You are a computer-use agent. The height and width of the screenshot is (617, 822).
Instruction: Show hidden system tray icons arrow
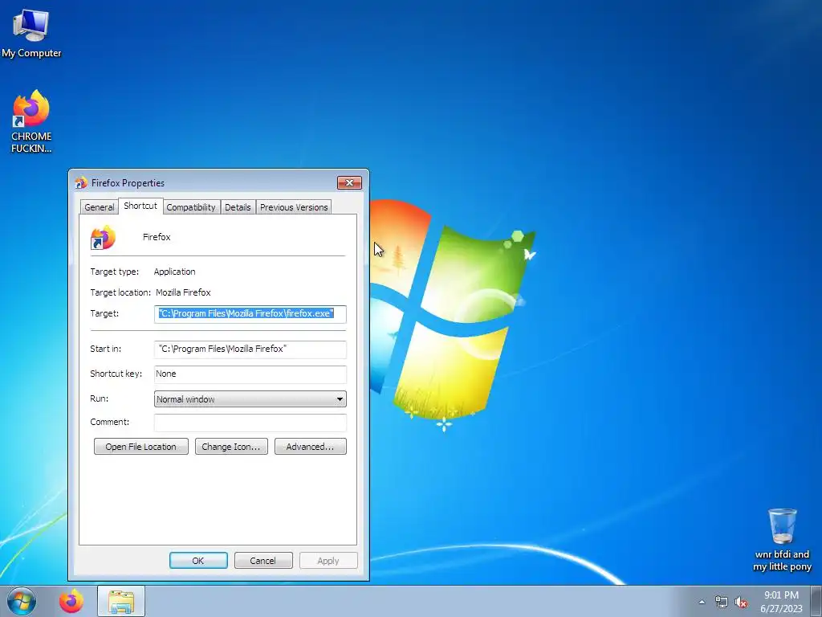(702, 602)
